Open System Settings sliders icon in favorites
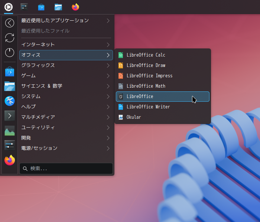Viewport: 260px width, 222px height. coord(10,145)
